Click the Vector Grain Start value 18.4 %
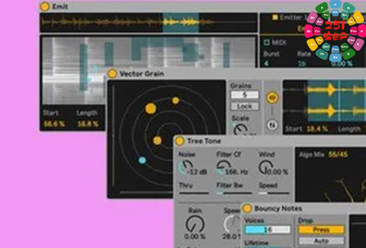366x248 pixels. point(317,129)
